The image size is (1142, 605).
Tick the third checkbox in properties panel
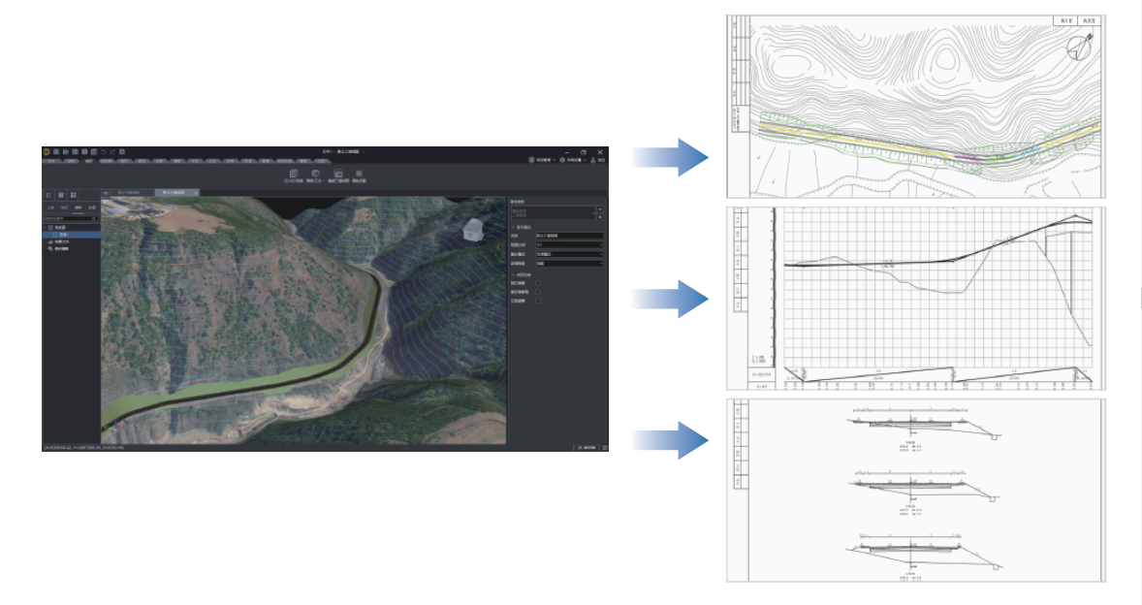[x=538, y=301]
